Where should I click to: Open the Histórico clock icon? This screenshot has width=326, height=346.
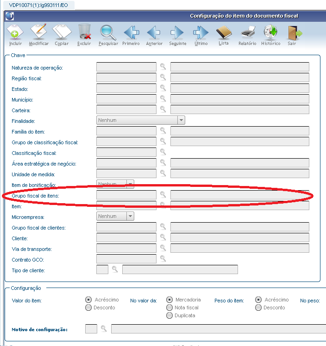pyautogui.click(x=270, y=32)
